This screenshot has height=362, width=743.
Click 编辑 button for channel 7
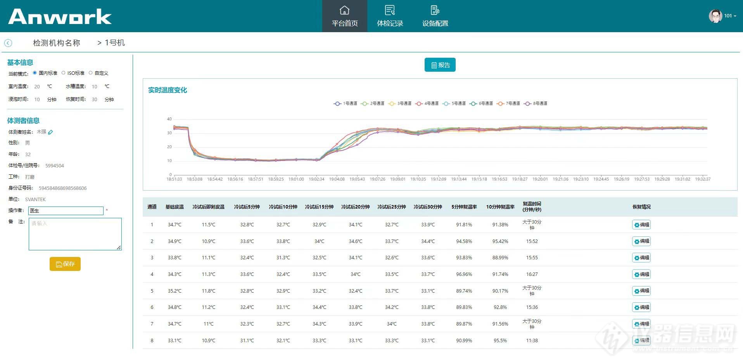pyautogui.click(x=641, y=324)
